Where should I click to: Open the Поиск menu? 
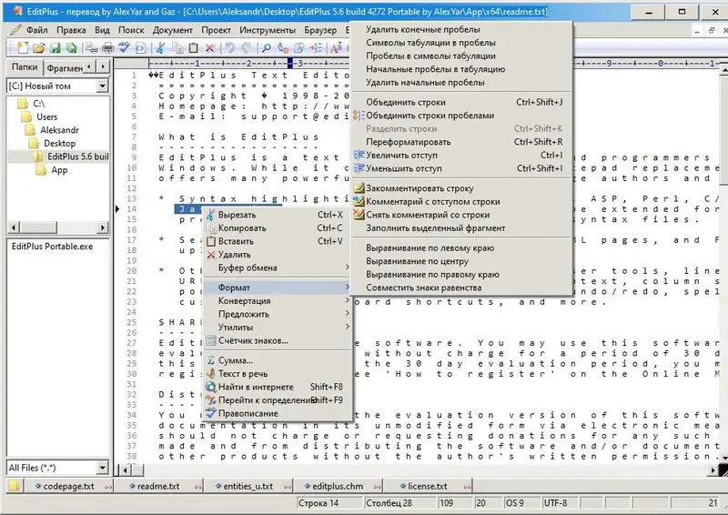pos(131,30)
